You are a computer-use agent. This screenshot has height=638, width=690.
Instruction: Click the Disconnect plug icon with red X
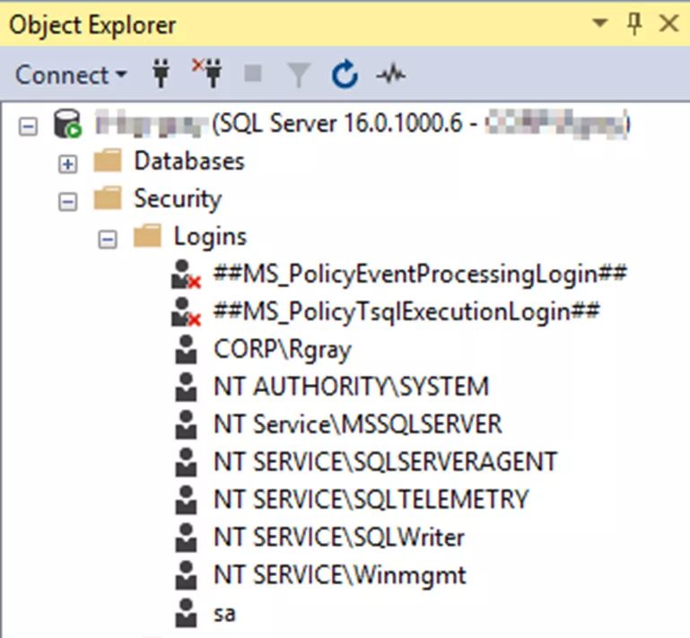207,73
